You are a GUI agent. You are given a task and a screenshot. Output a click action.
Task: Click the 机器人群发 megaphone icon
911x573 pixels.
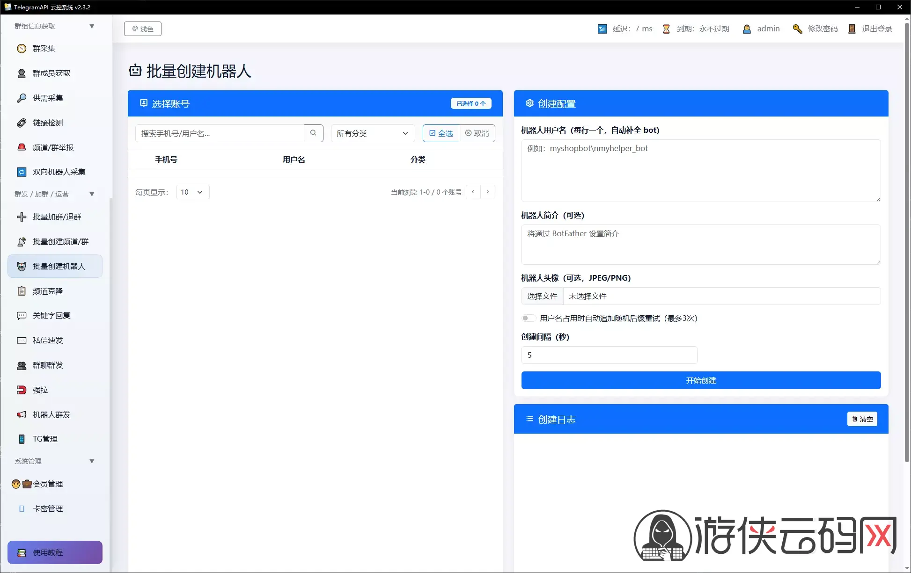click(x=22, y=414)
